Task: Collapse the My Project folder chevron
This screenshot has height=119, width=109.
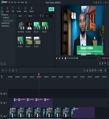Action: tap(14, 15)
